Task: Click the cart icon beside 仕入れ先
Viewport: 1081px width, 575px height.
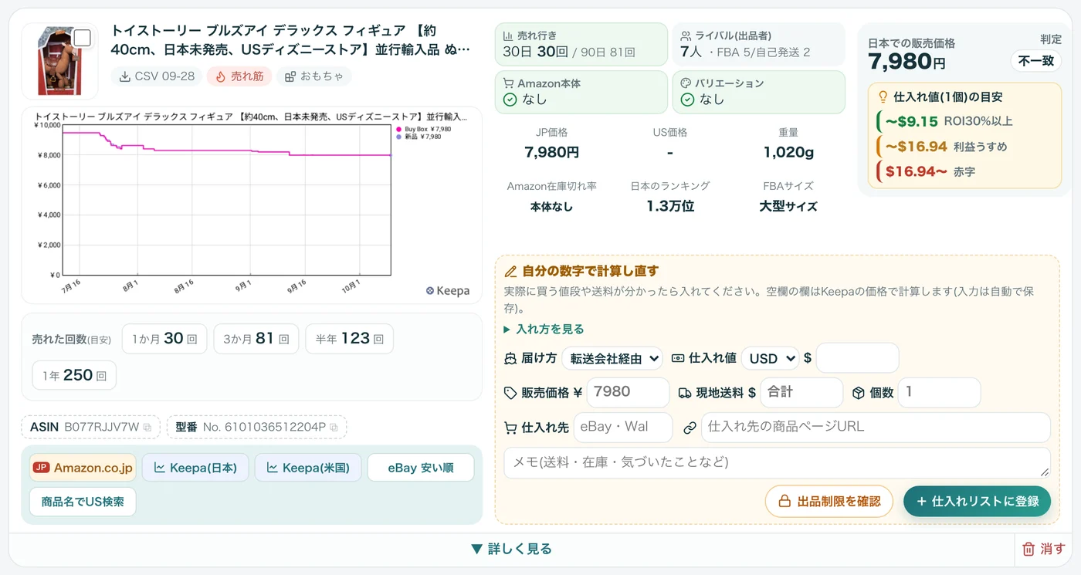Action: [510, 428]
